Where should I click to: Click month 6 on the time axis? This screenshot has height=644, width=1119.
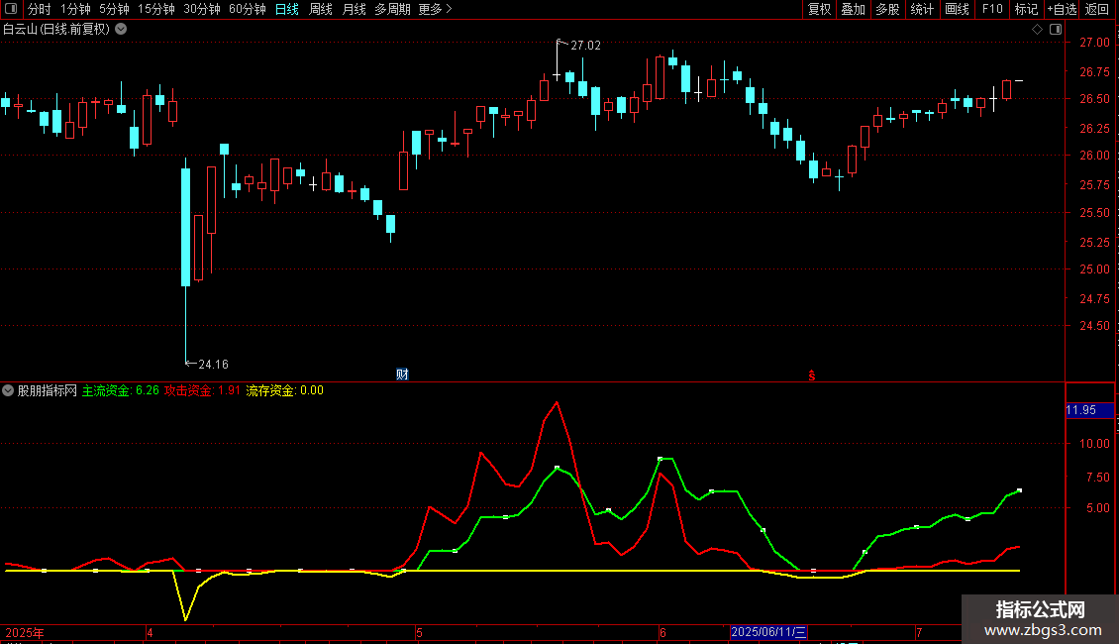(x=662, y=632)
